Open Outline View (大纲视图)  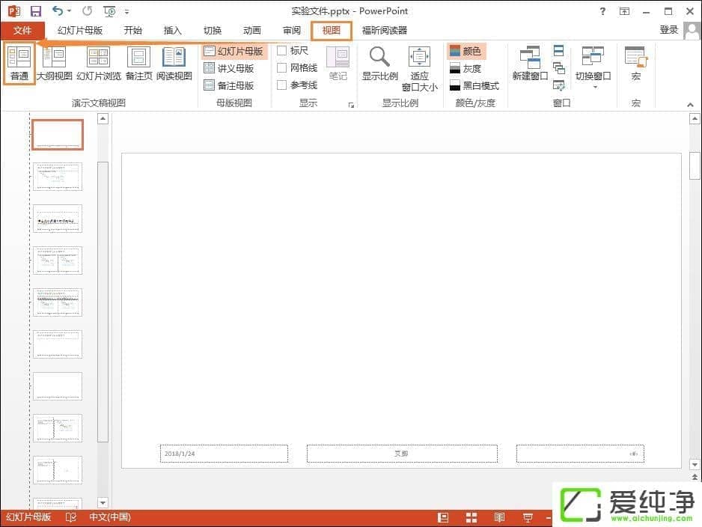pyautogui.click(x=55, y=64)
